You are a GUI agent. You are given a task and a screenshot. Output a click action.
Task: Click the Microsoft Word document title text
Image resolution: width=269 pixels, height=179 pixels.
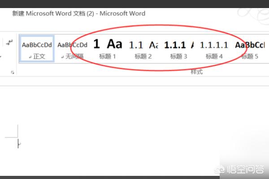pos(78,13)
